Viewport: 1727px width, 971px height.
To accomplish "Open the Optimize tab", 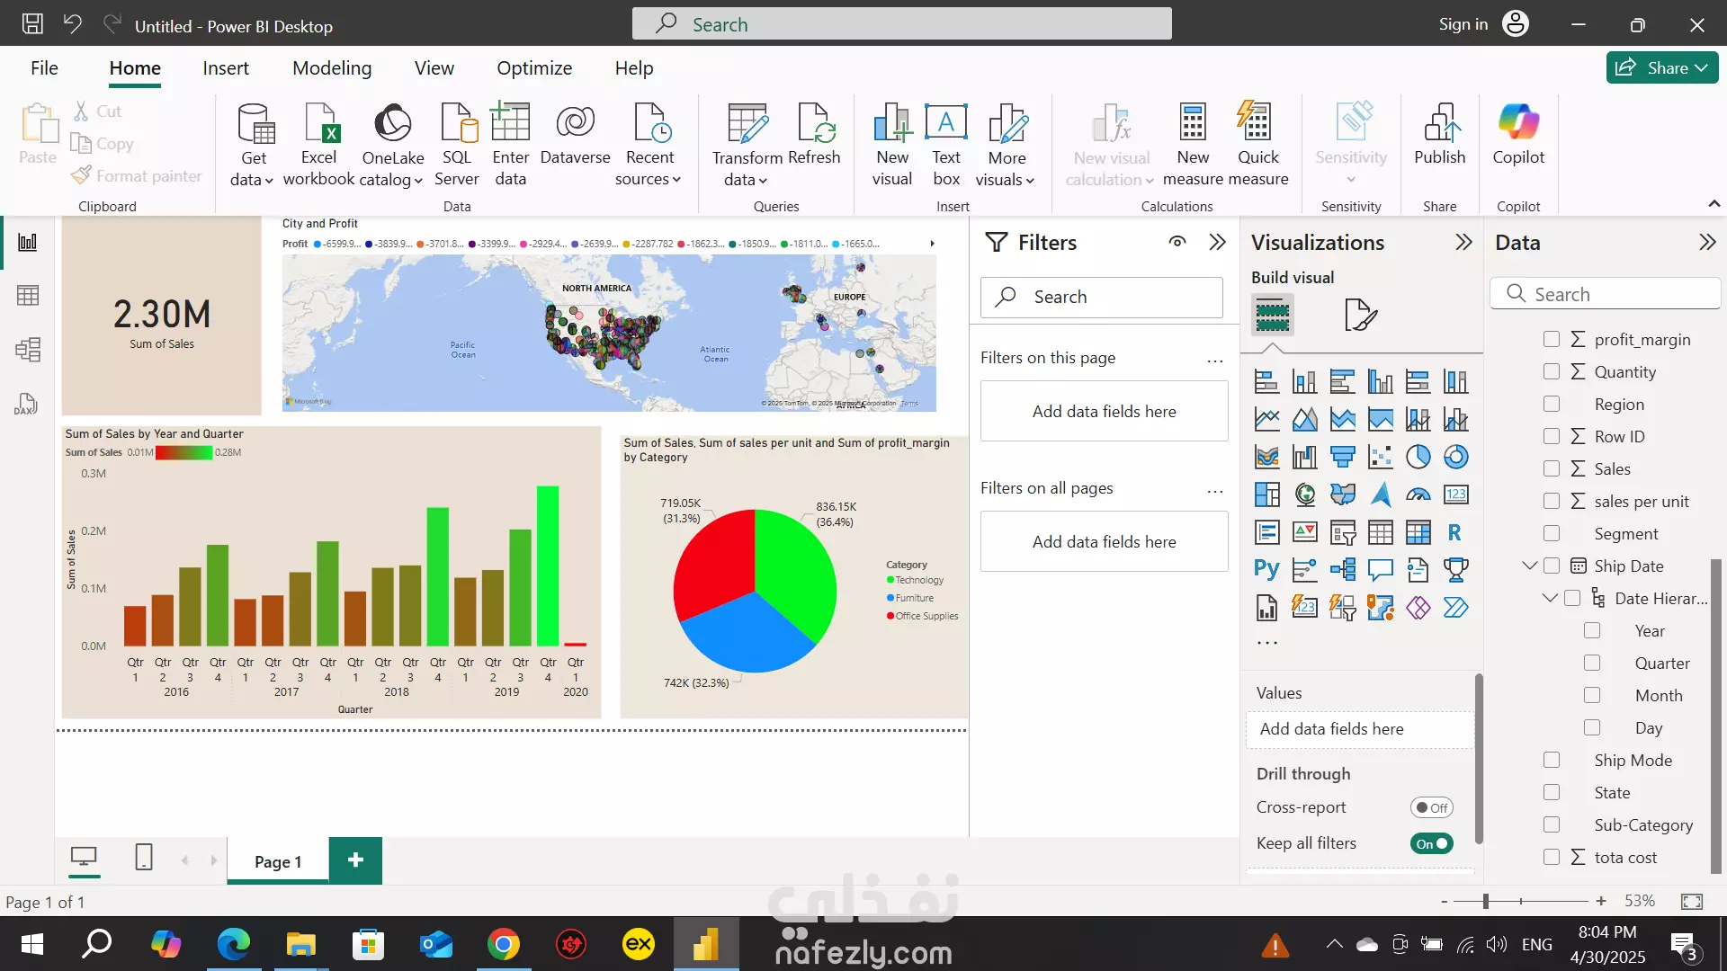I will pos(534,68).
